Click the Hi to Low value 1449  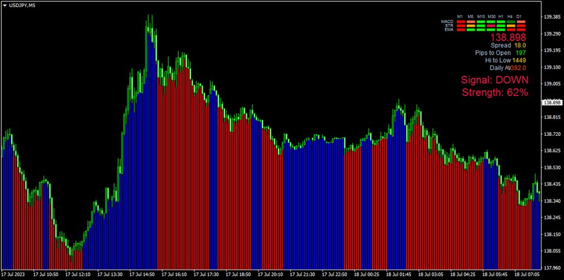click(519, 60)
